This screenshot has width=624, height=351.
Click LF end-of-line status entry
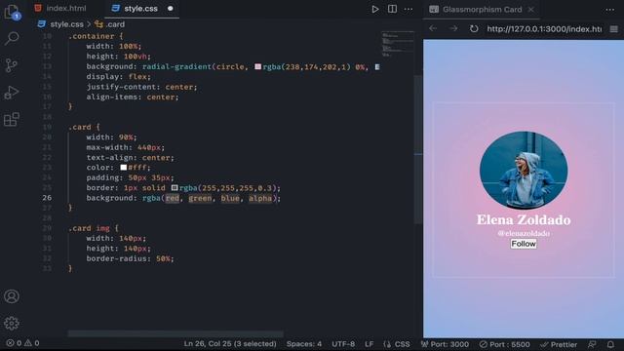point(369,344)
